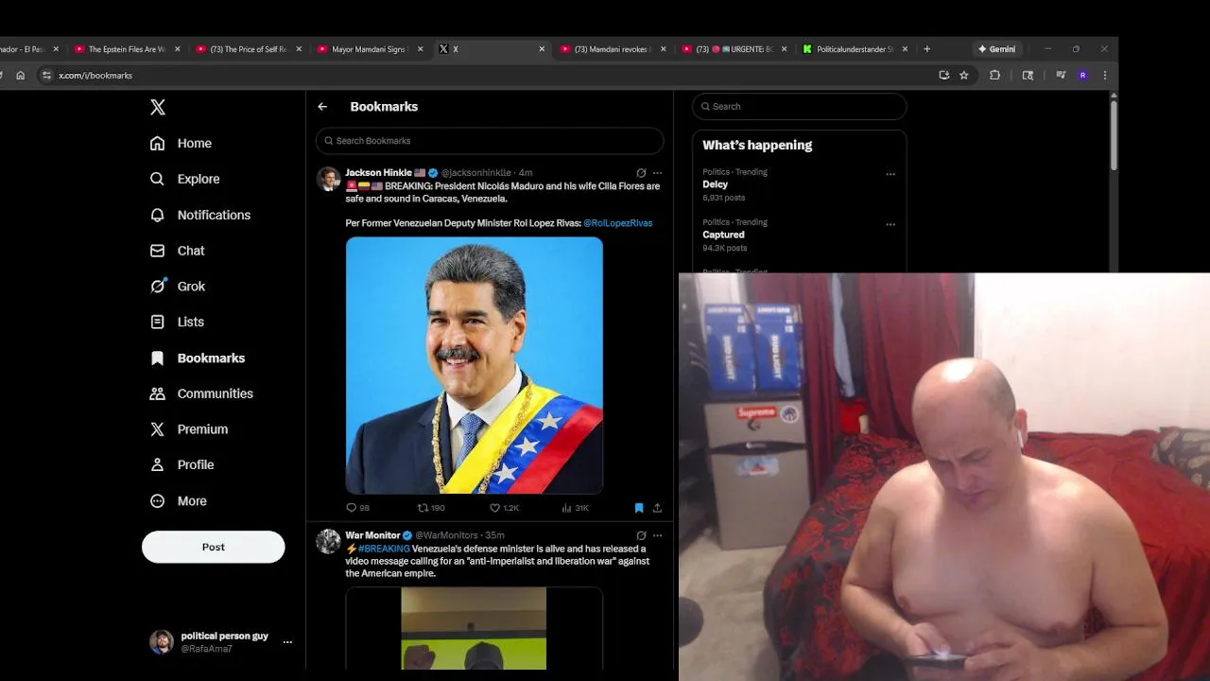This screenshot has width=1210, height=681.
Task: Repost the Jackson Hinkle post
Action: [430, 508]
